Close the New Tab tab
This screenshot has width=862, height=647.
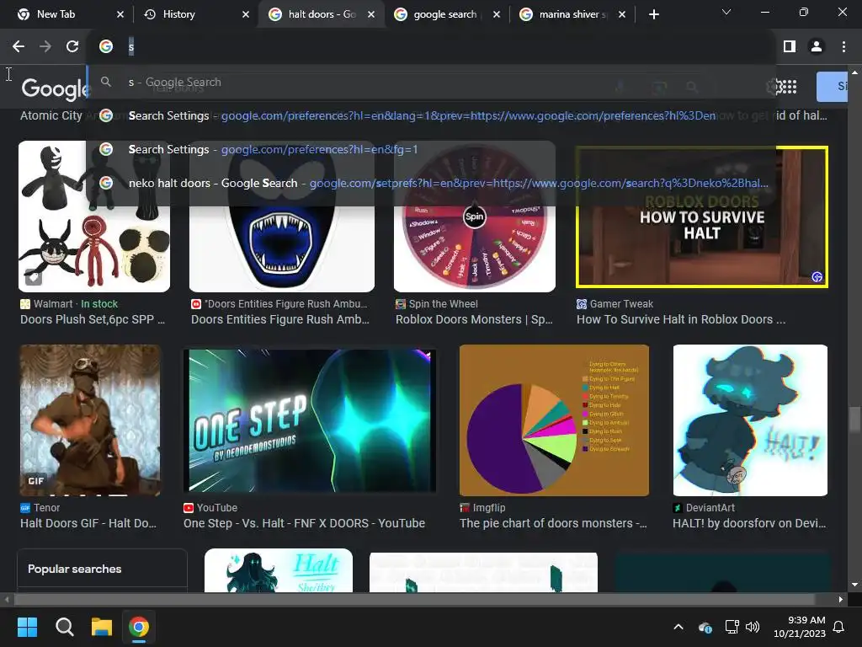pyautogui.click(x=120, y=14)
